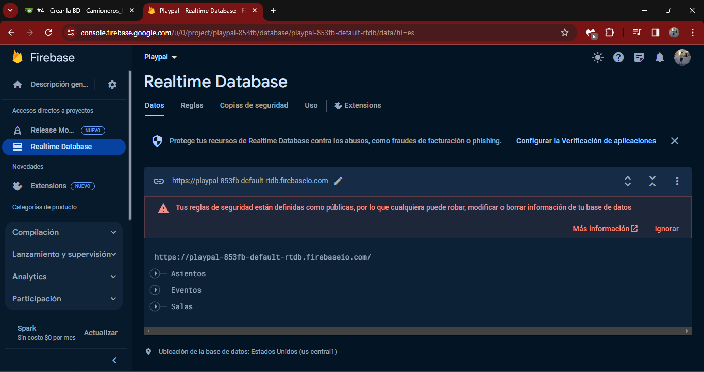Image resolution: width=704 pixels, height=372 pixels.
Task: Collapse the sidebar with the chevron arrow
Action: (x=114, y=360)
